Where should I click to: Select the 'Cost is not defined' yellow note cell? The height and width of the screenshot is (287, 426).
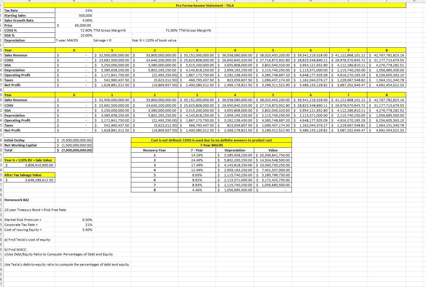211,140
